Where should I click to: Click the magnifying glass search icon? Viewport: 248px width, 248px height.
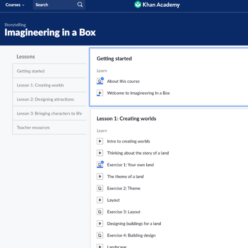point(80,5)
